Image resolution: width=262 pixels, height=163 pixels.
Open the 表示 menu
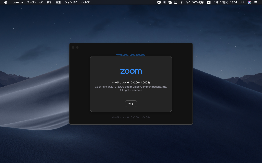pos(49,2)
